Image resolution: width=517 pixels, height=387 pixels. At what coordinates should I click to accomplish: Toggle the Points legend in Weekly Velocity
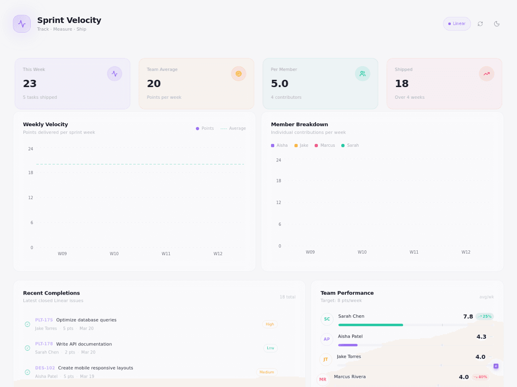(205, 129)
